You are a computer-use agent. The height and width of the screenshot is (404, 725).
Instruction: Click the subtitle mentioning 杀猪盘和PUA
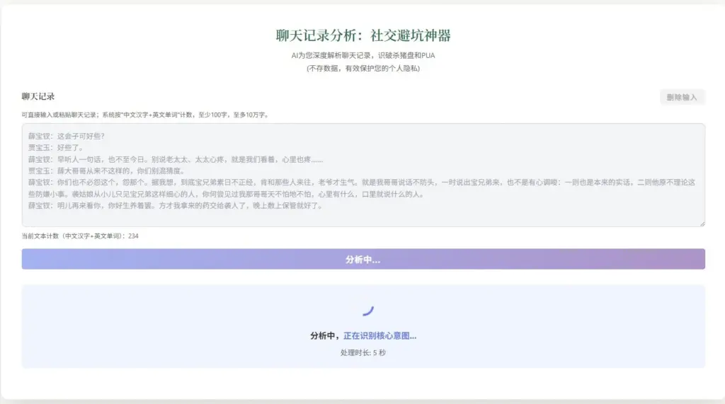(x=363, y=55)
